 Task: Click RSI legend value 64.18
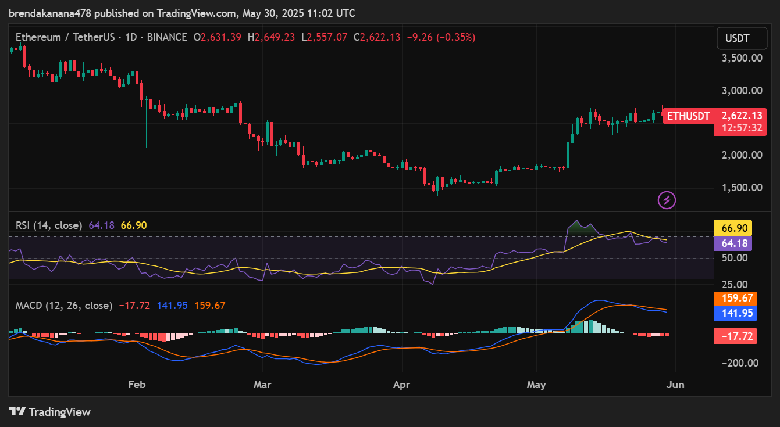(x=102, y=225)
